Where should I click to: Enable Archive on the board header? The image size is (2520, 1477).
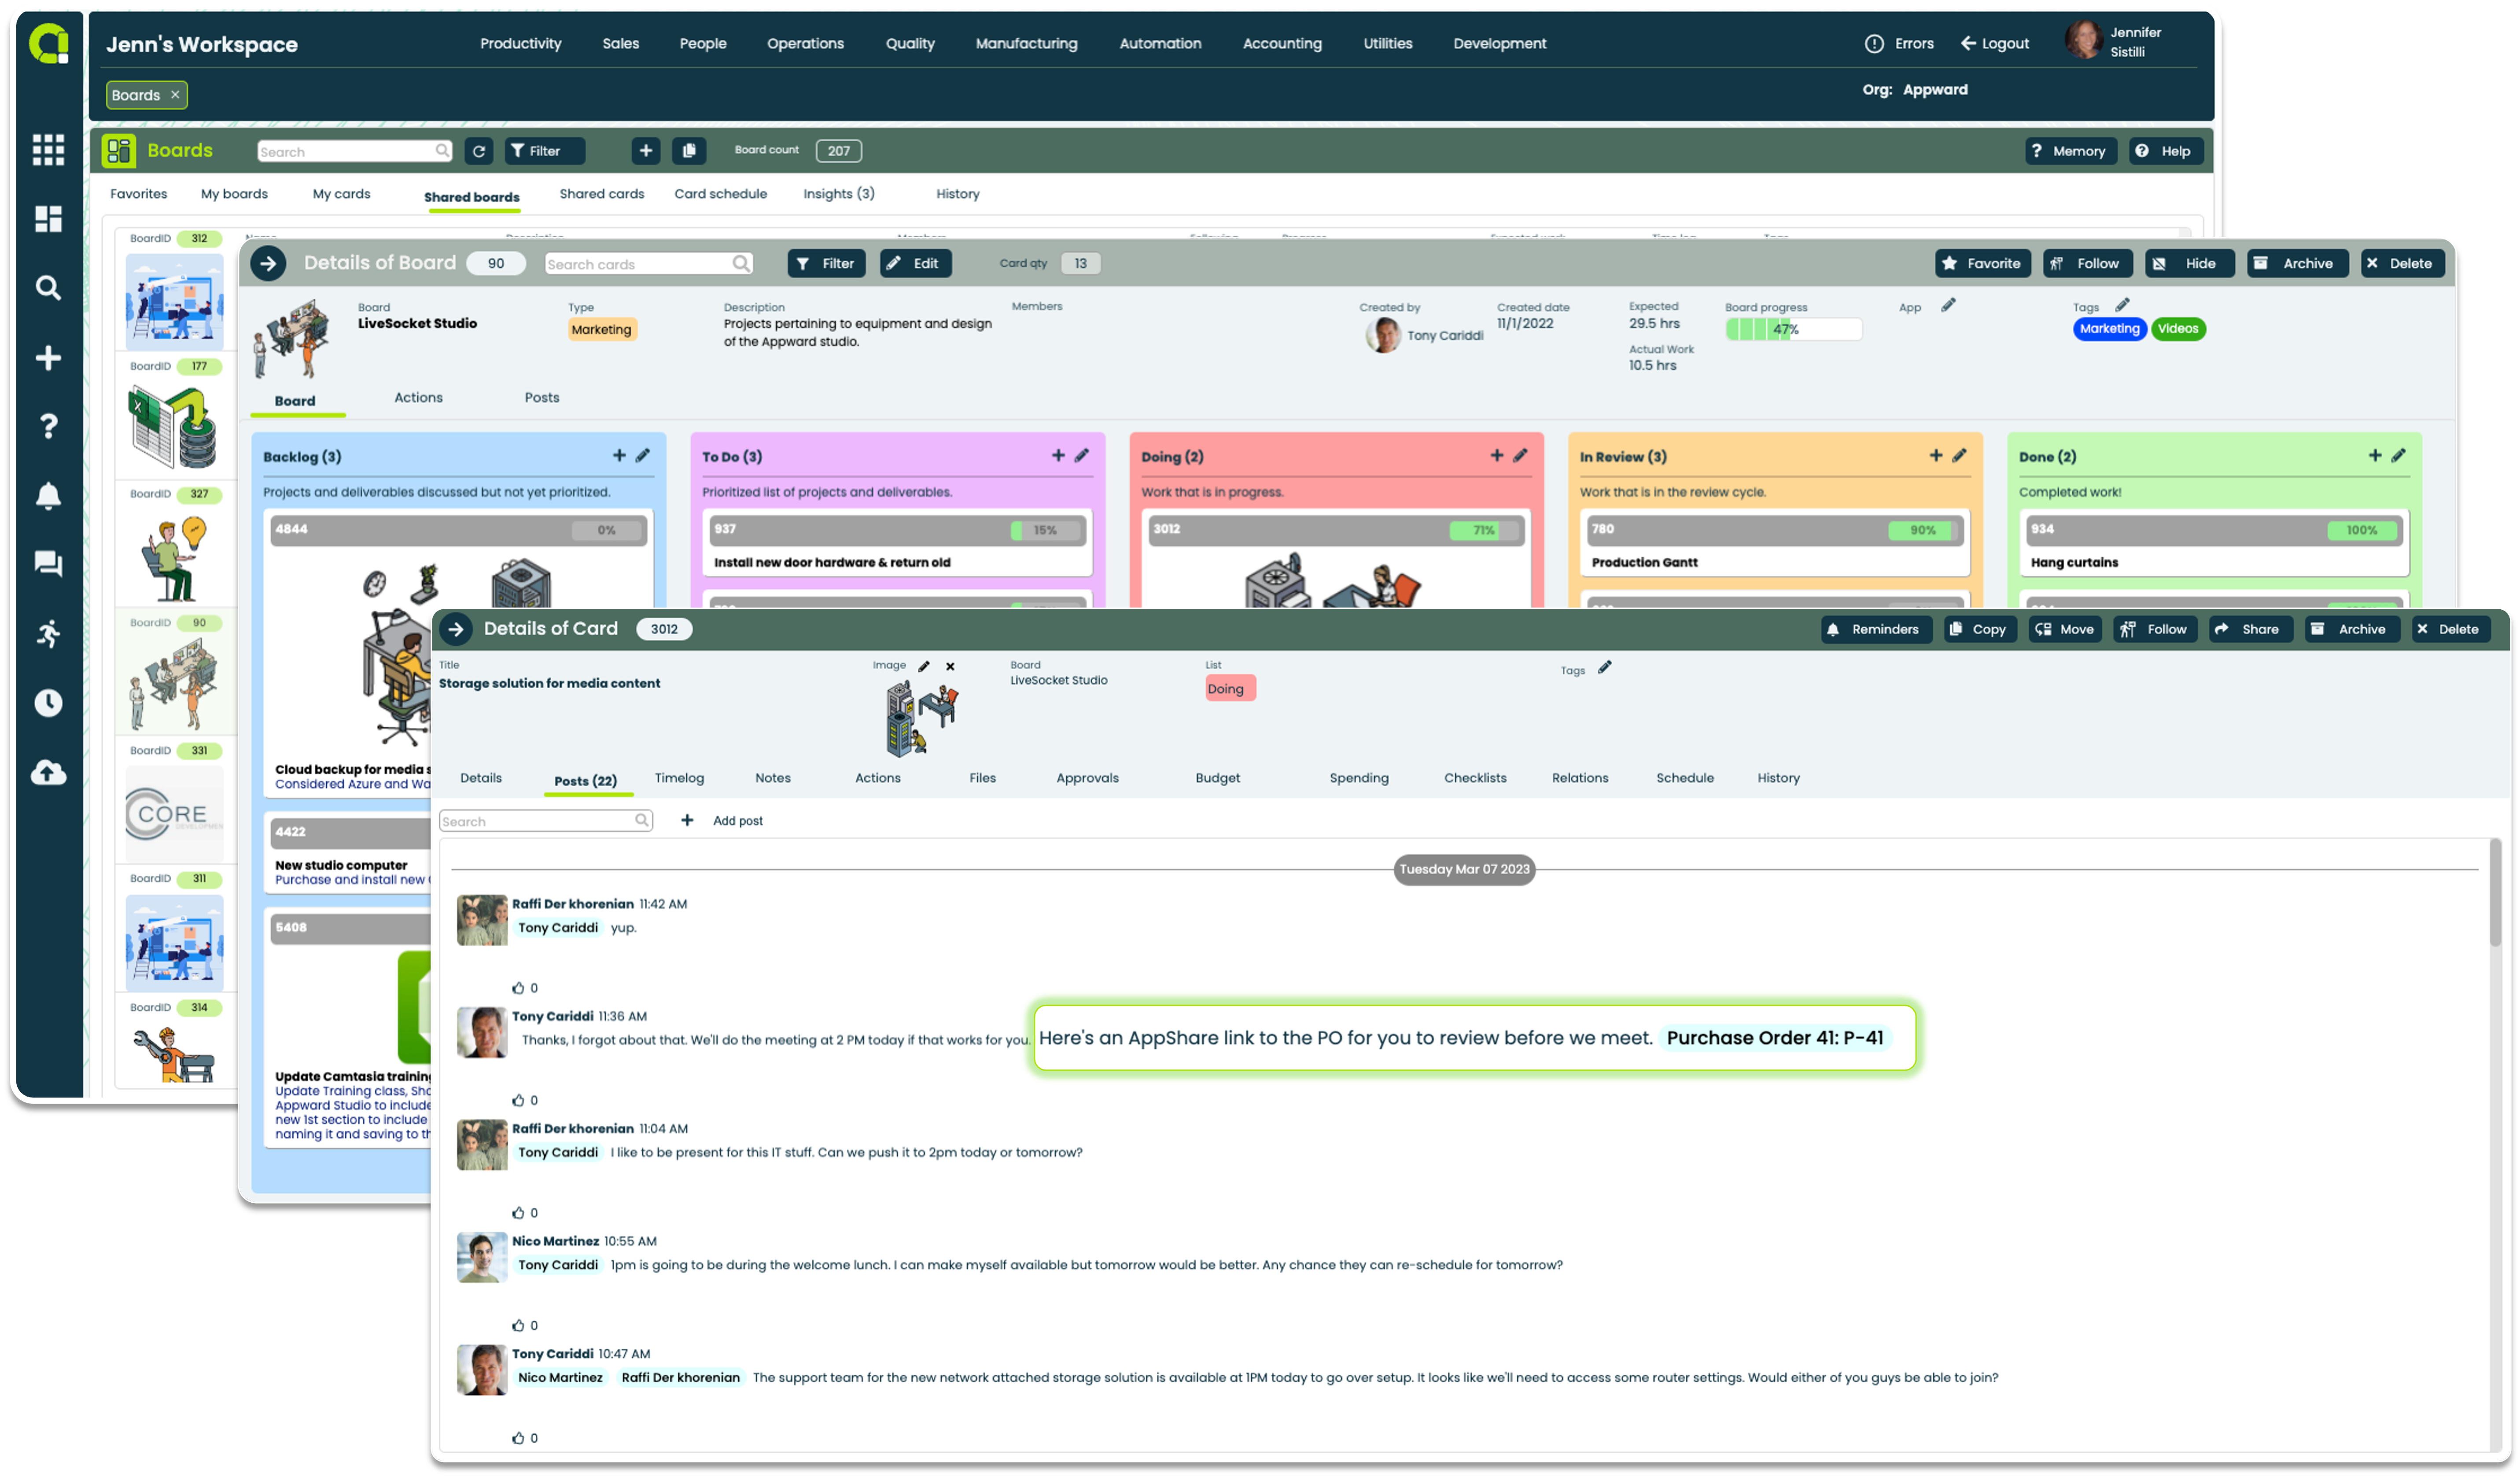[2295, 262]
